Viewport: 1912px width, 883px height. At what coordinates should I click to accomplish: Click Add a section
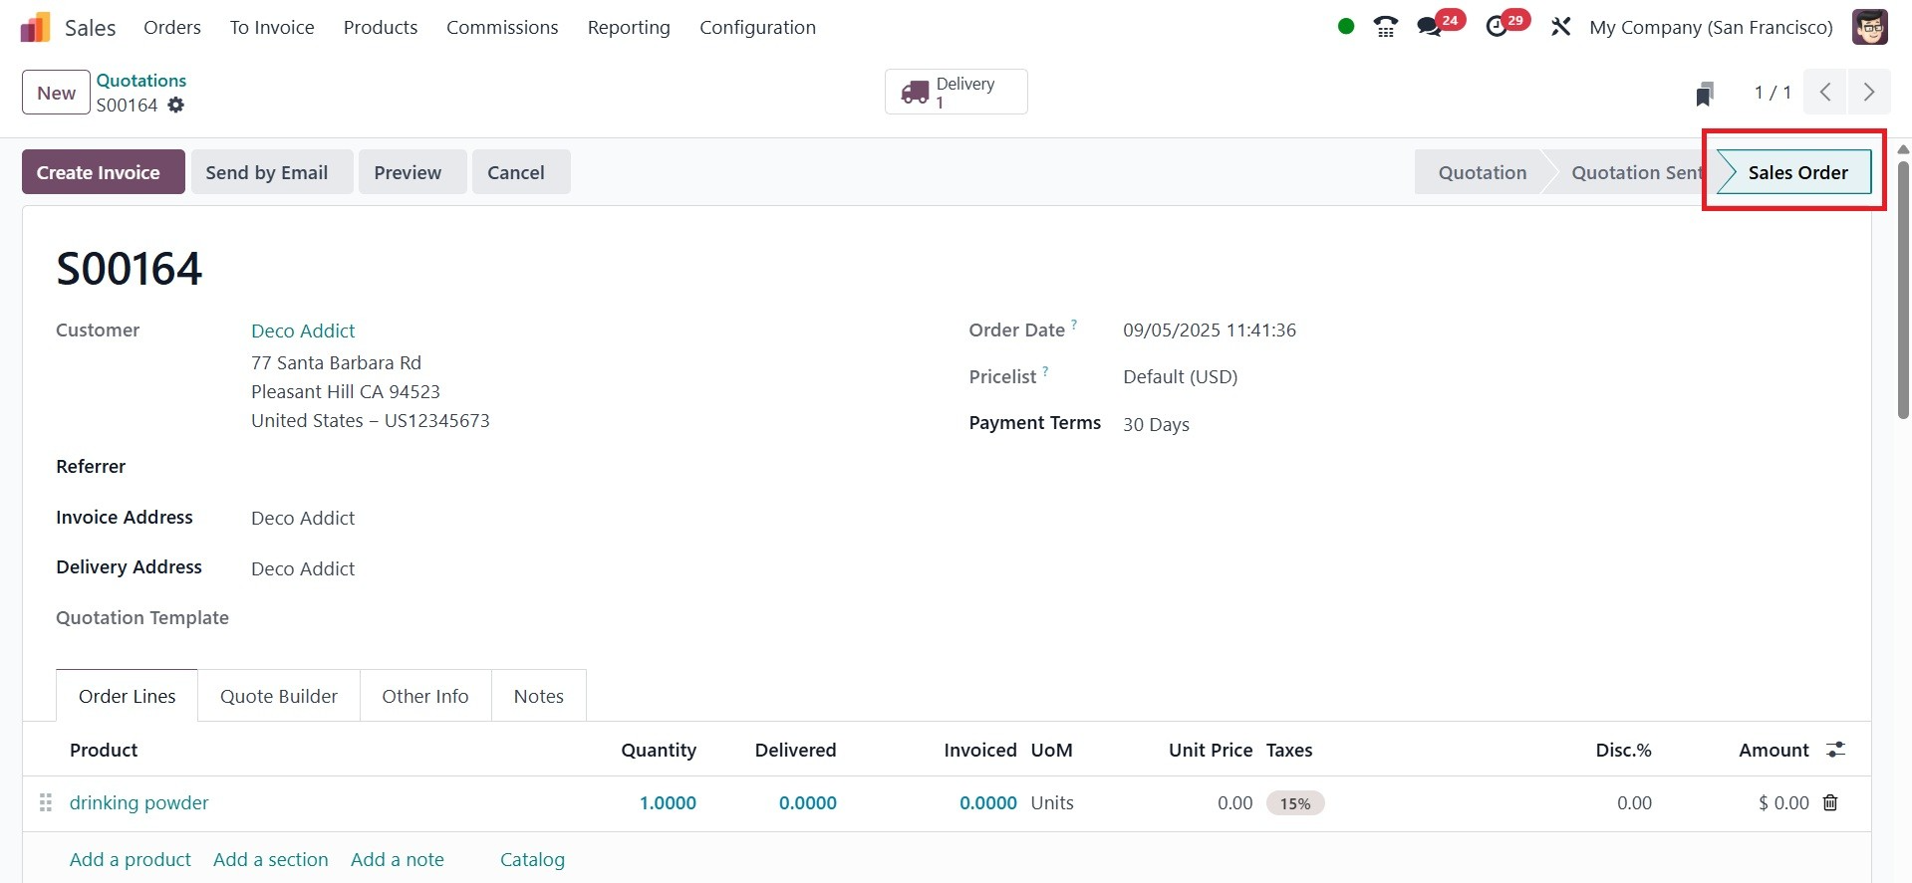point(271,859)
